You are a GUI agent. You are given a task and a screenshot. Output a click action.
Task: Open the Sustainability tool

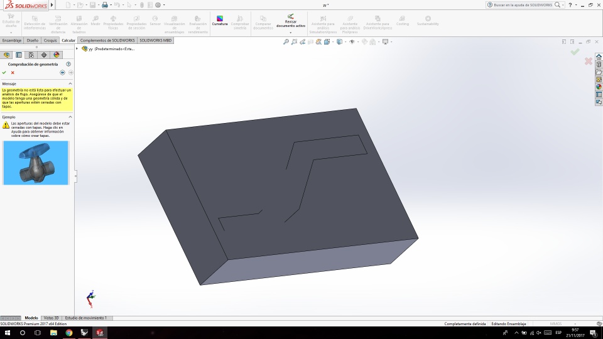pos(428,21)
